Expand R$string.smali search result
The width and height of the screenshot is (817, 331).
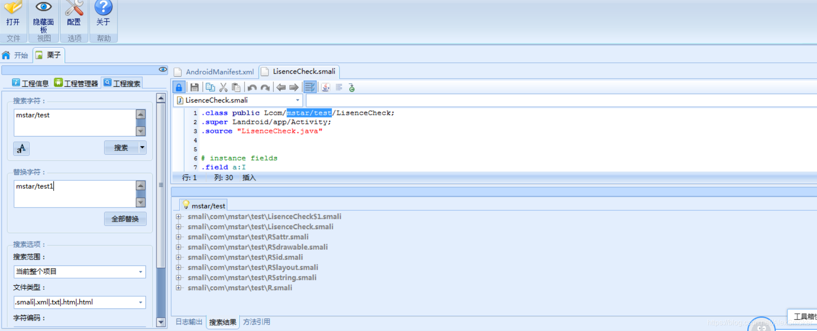tap(179, 278)
